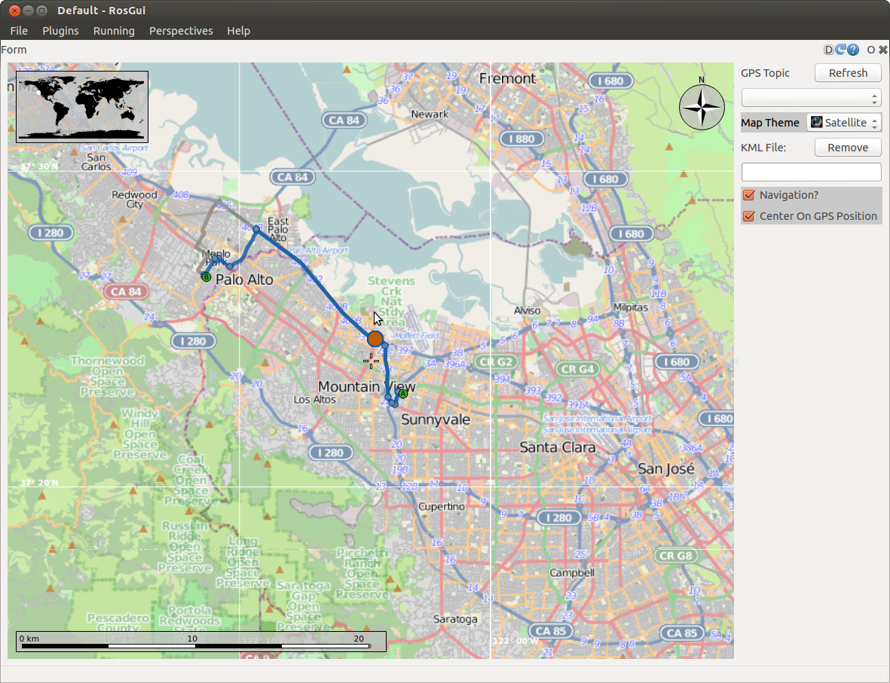Select the green route marker B
Viewport: 890px width, 683px height.
(206, 277)
